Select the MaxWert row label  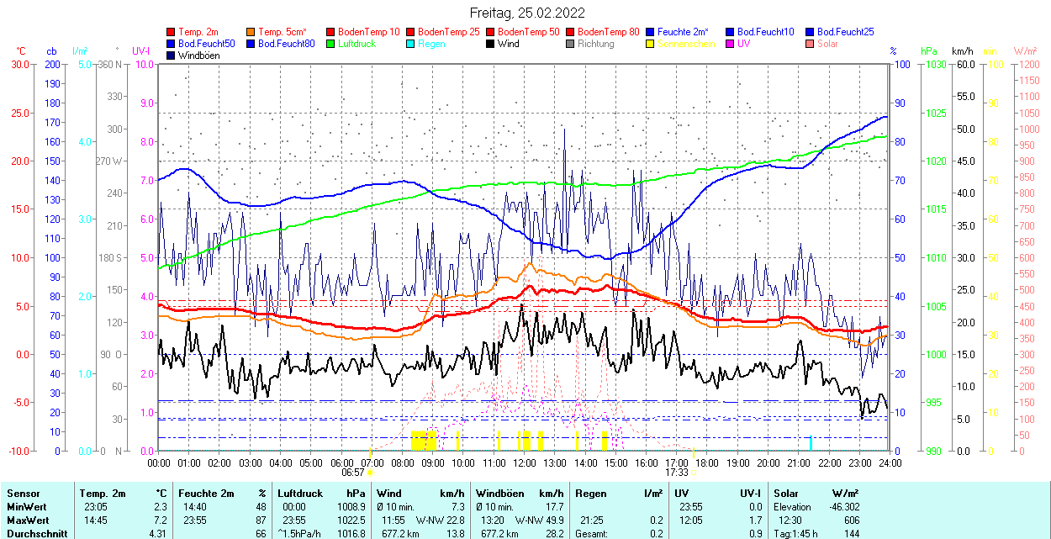(27, 521)
